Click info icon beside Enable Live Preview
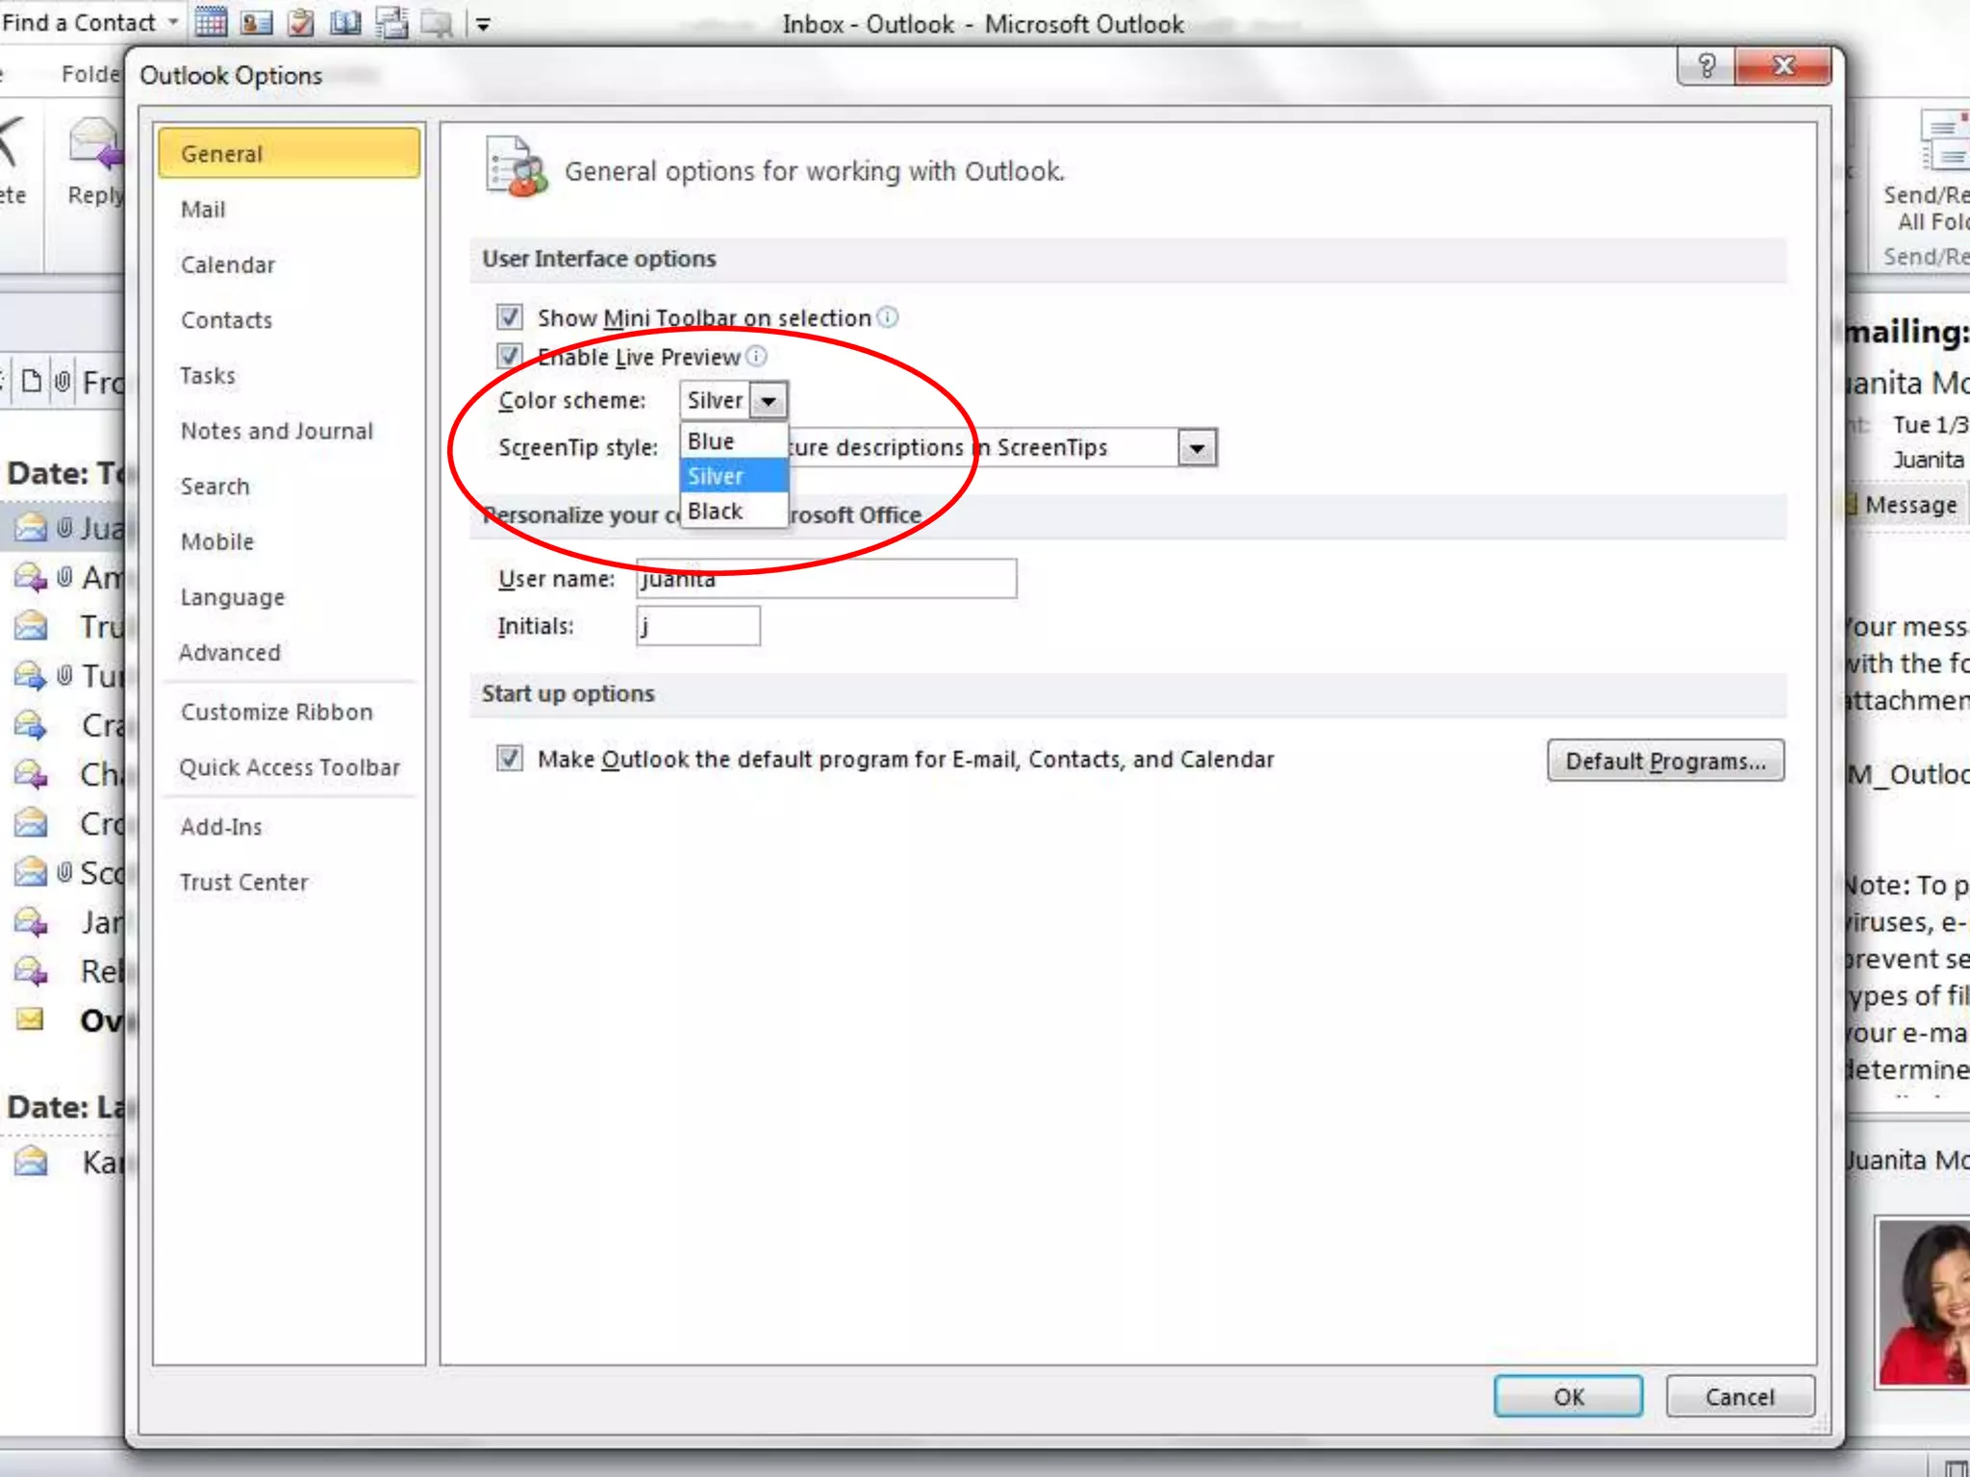The width and height of the screenshot is (1970, 1477). click(757, 357)
